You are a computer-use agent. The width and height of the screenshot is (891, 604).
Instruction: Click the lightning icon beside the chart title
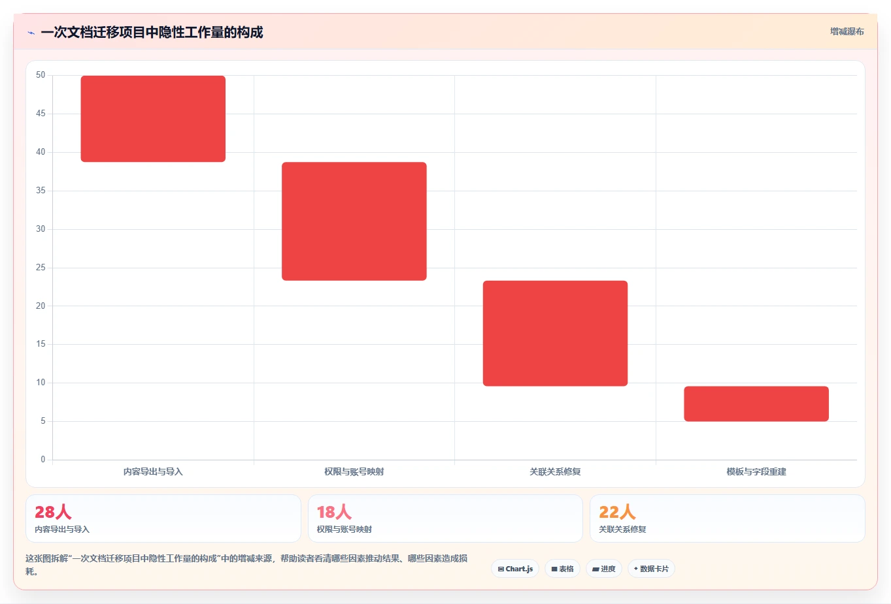coord(31,33)
